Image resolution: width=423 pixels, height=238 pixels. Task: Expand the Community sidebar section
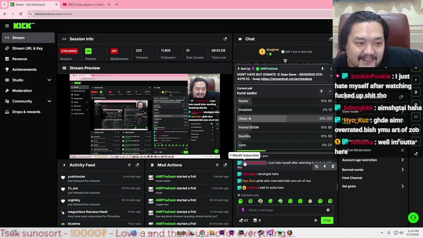pos(49,101)
